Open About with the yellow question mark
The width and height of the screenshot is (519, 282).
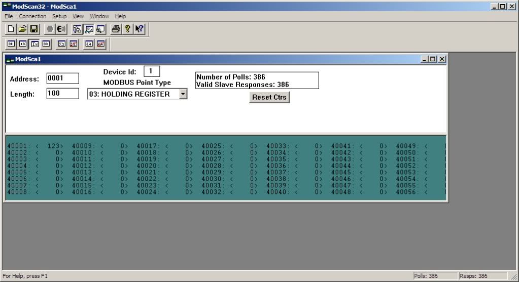pos(127,29)
